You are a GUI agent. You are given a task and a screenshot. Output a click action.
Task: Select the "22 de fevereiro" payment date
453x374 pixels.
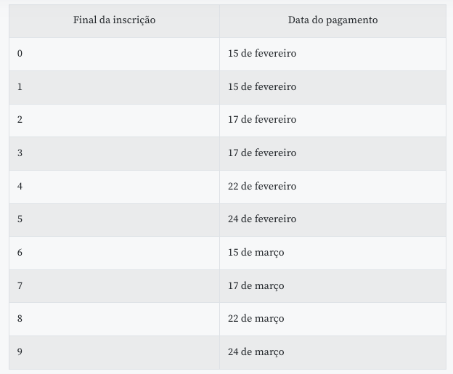(x=262, y=187)
